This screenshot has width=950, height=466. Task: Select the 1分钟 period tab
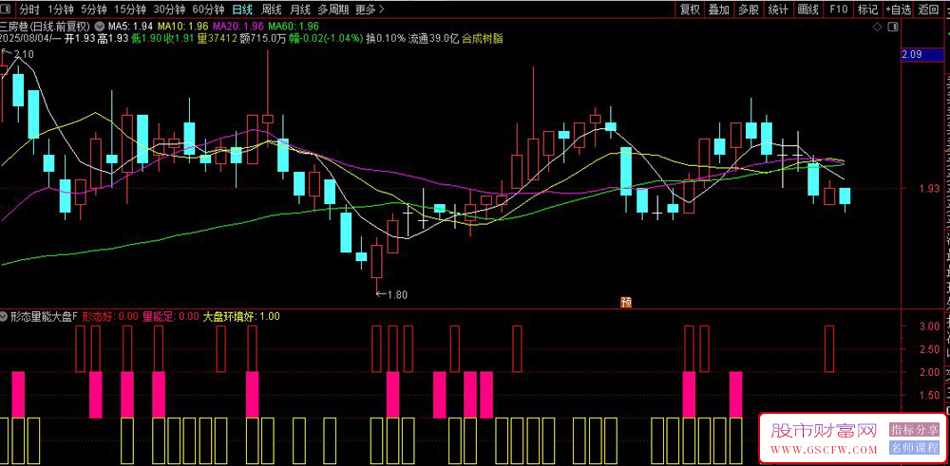pyautogui.click(x=59, y=9)
